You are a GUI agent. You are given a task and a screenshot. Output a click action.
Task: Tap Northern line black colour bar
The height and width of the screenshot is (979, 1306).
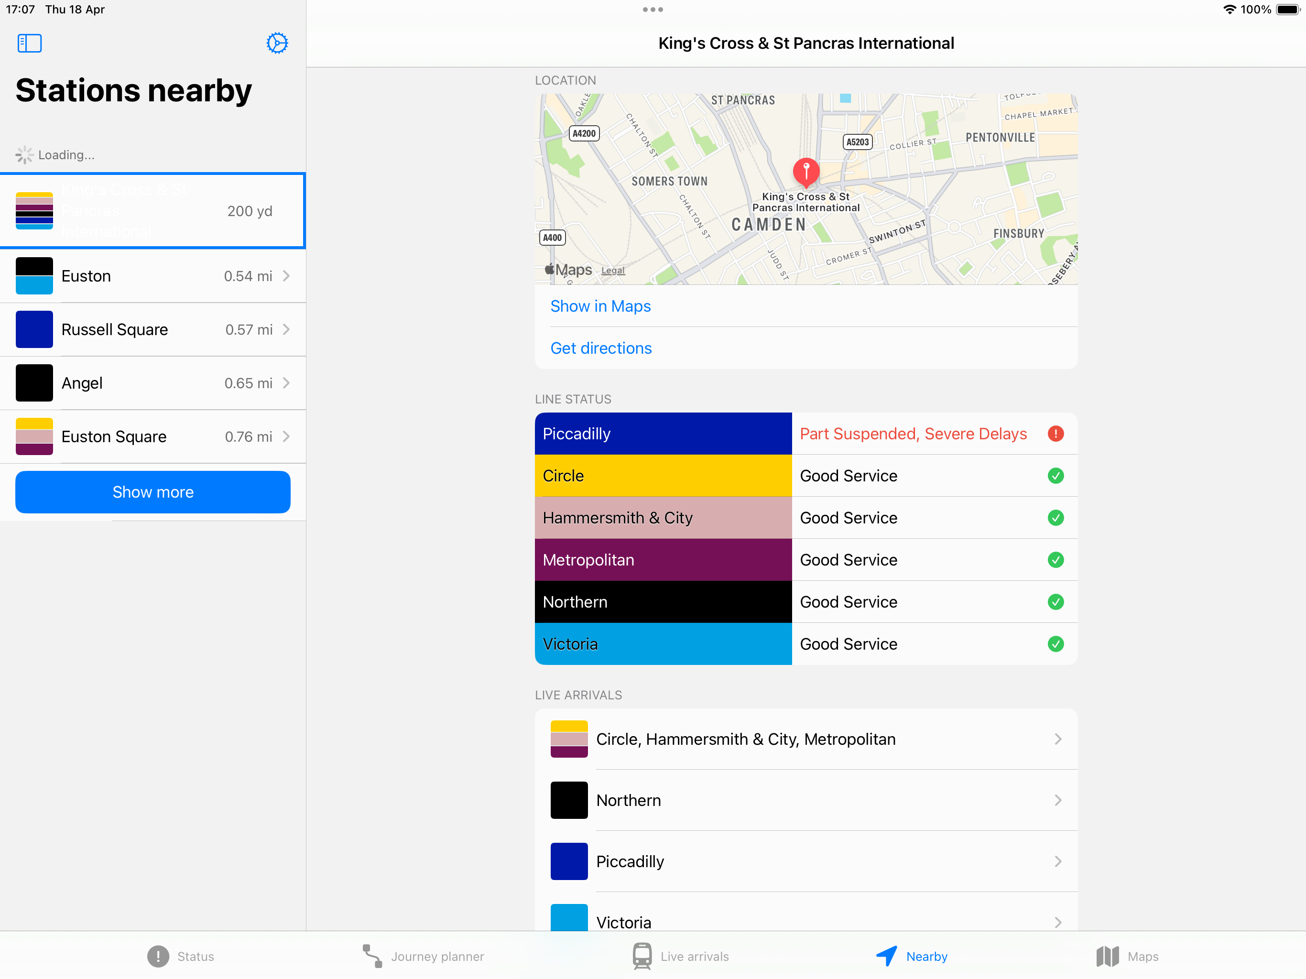(x=663, y=602)
